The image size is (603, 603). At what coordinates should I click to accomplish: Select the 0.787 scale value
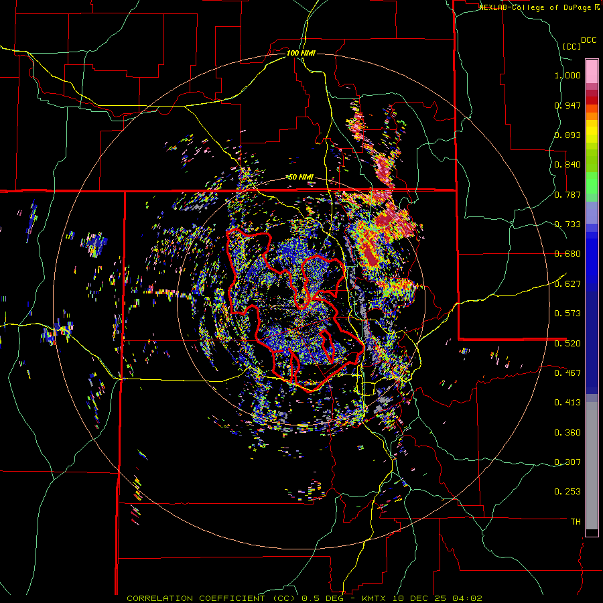click(x=567, y=194)
